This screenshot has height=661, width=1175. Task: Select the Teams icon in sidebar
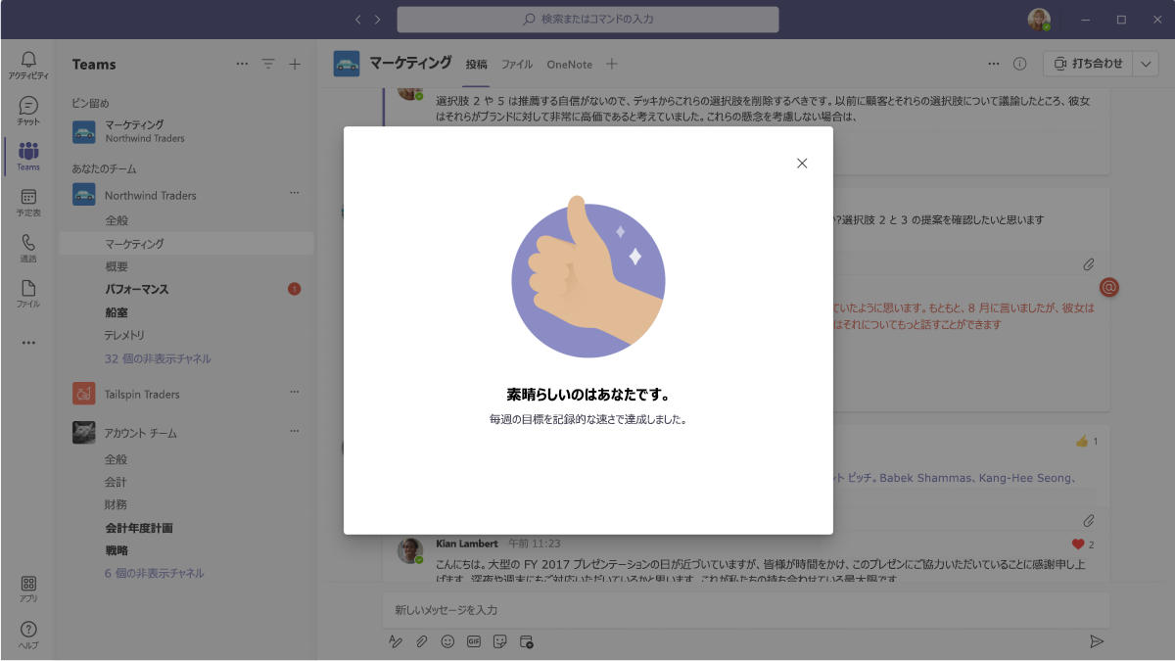(x=28, y=157)
